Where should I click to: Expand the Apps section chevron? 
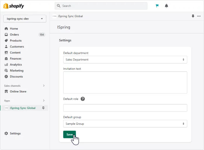(44, 101)
